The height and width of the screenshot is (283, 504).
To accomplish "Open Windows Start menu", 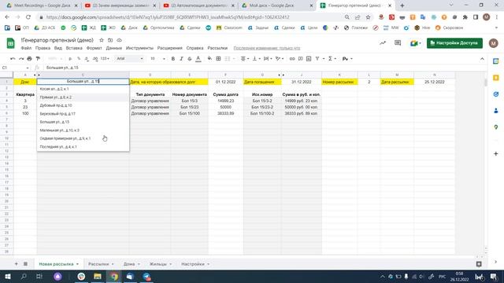I will (7, 276).
